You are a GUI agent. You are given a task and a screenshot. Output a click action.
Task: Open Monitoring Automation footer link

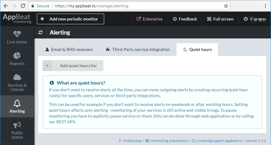(x=169, y=141)
